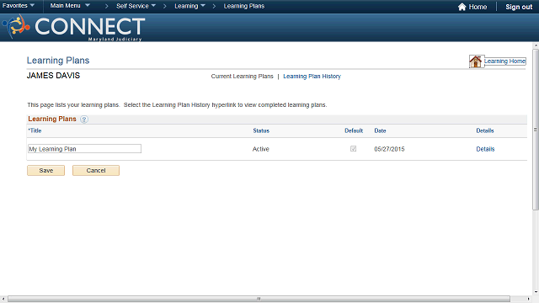Screen dimensions: 539x303
Task: Click the Title input field
Action: (x=84, y=149)
